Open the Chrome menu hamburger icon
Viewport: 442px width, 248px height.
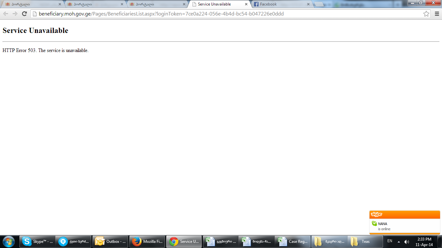coord(437,14)
